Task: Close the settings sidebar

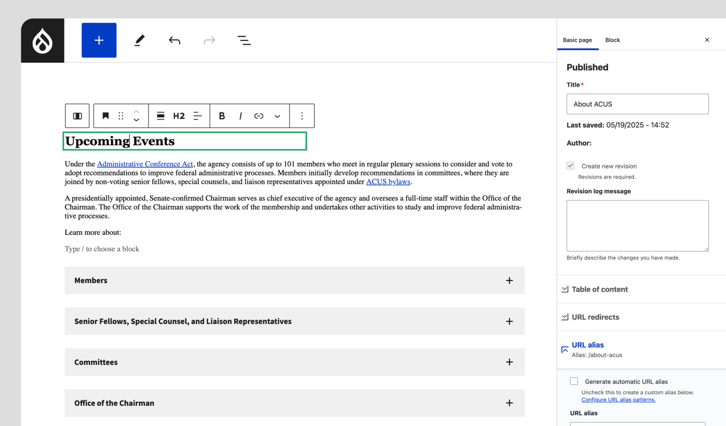Action: [x=707, y=40]
